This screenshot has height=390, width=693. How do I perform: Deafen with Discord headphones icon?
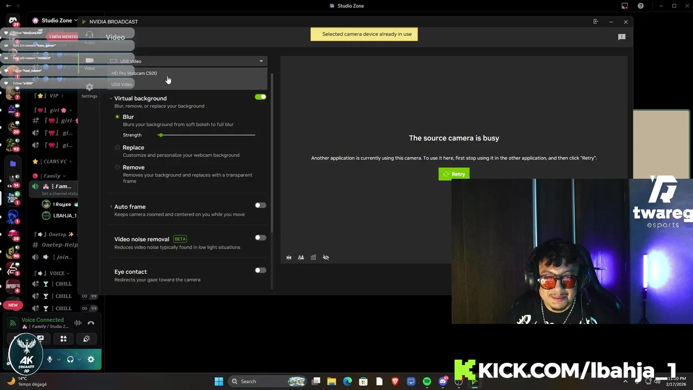pos(70,359)
